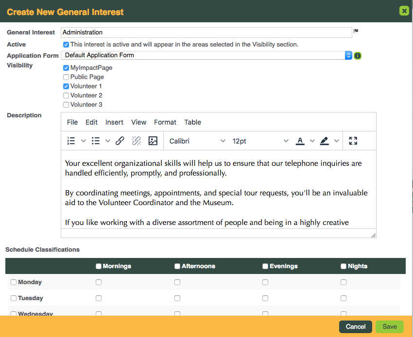The height and width of the screenshot is (337, 413).
Task: Close the dialog with the green X
Action: 404,11
